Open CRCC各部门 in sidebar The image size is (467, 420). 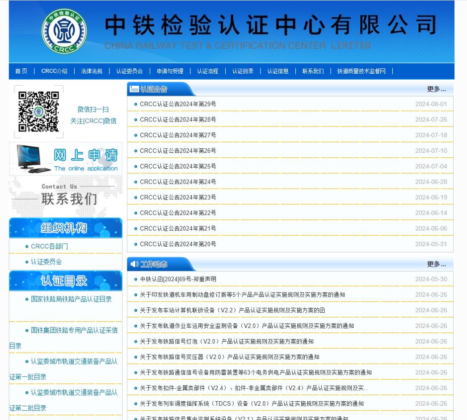click(49, 246)
